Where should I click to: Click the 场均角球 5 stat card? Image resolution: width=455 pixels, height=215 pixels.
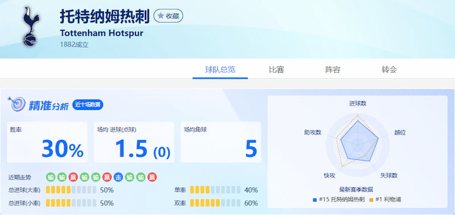coord(221,142)
